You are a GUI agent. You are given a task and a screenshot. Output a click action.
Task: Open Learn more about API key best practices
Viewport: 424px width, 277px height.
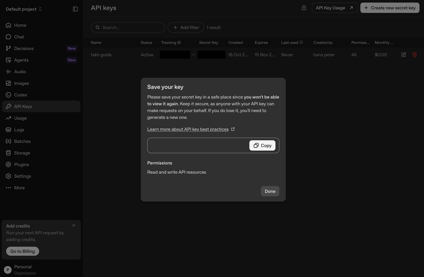pyautogui.click(x=188, y=129)
